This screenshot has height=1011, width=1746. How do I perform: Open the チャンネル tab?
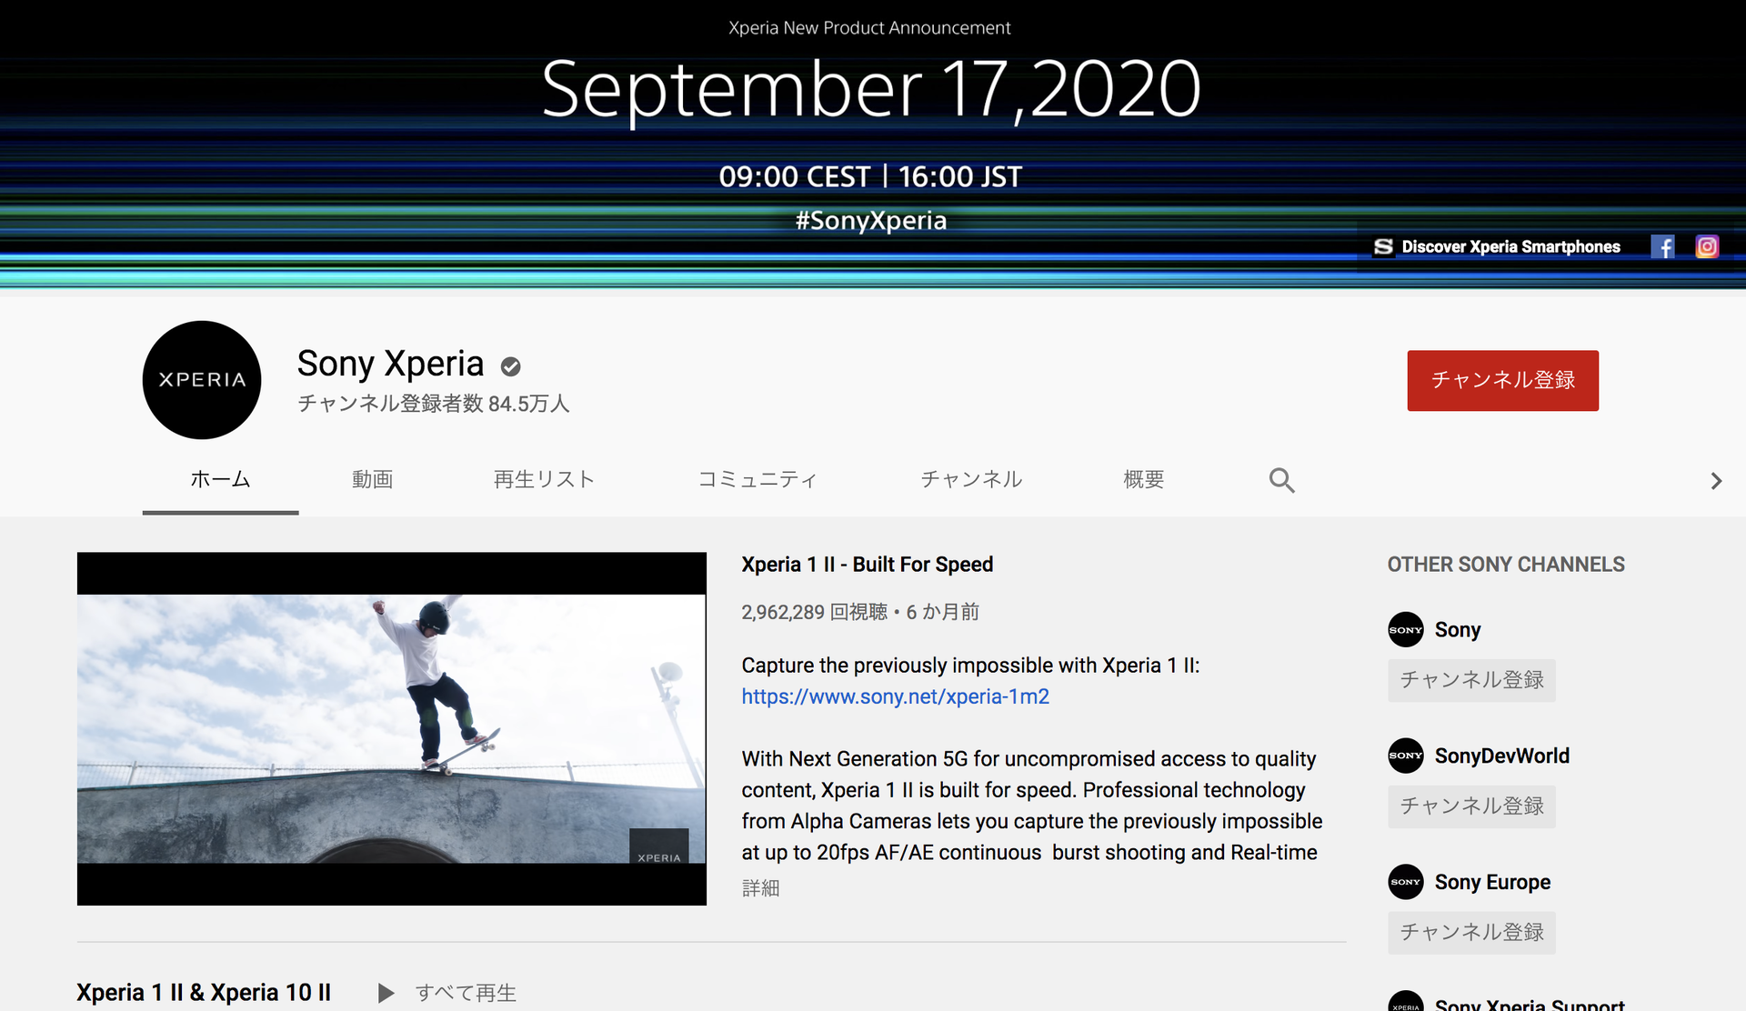[971, 479]
